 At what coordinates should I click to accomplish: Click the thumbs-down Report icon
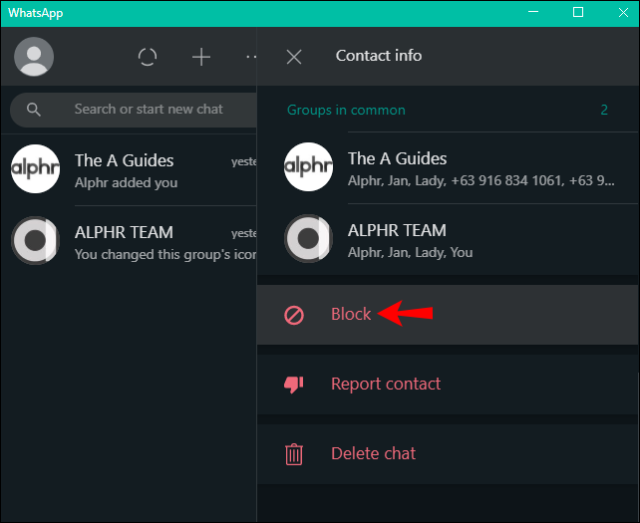(294, 385)
